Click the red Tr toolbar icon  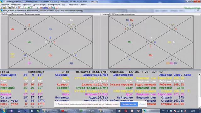click(x=41, y=8)
